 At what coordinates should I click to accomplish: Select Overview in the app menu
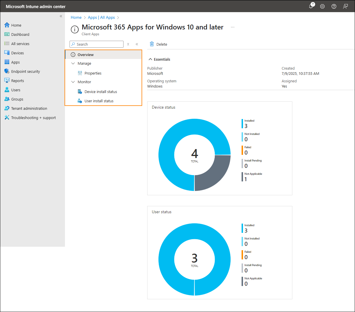86,55
